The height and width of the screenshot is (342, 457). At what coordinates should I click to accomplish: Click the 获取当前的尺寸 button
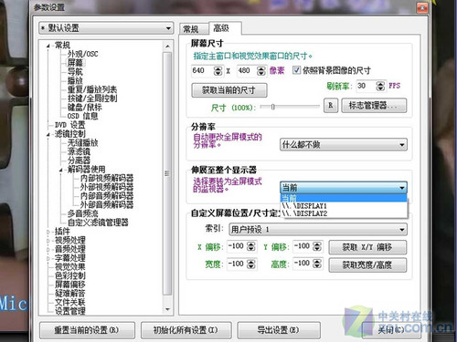pos(229,90)
